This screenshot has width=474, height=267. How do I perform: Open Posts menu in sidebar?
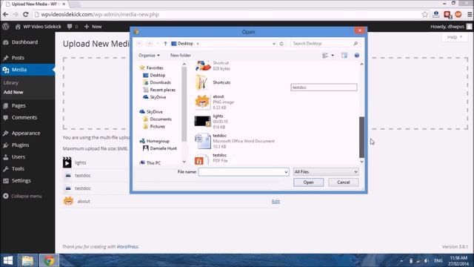(x=18, y=58)
